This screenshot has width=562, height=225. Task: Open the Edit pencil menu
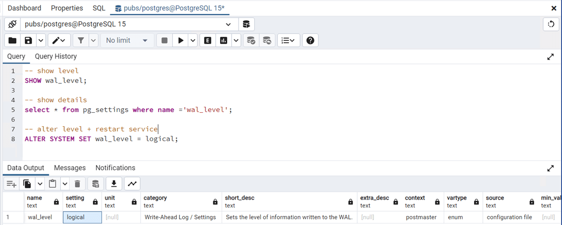59,41
